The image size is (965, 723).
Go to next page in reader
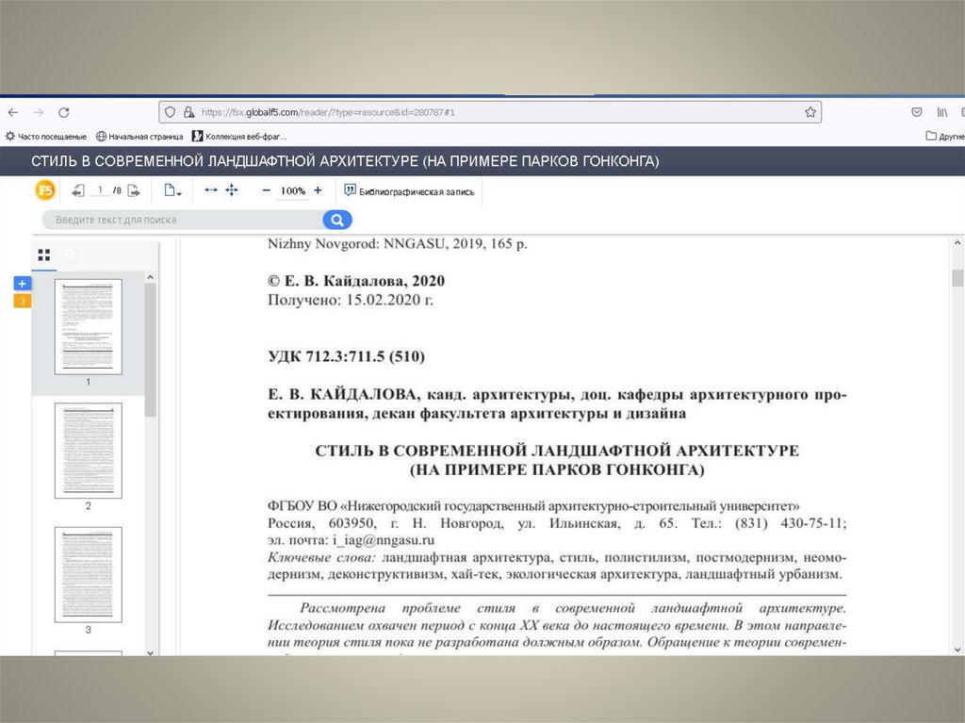[134, 191]
